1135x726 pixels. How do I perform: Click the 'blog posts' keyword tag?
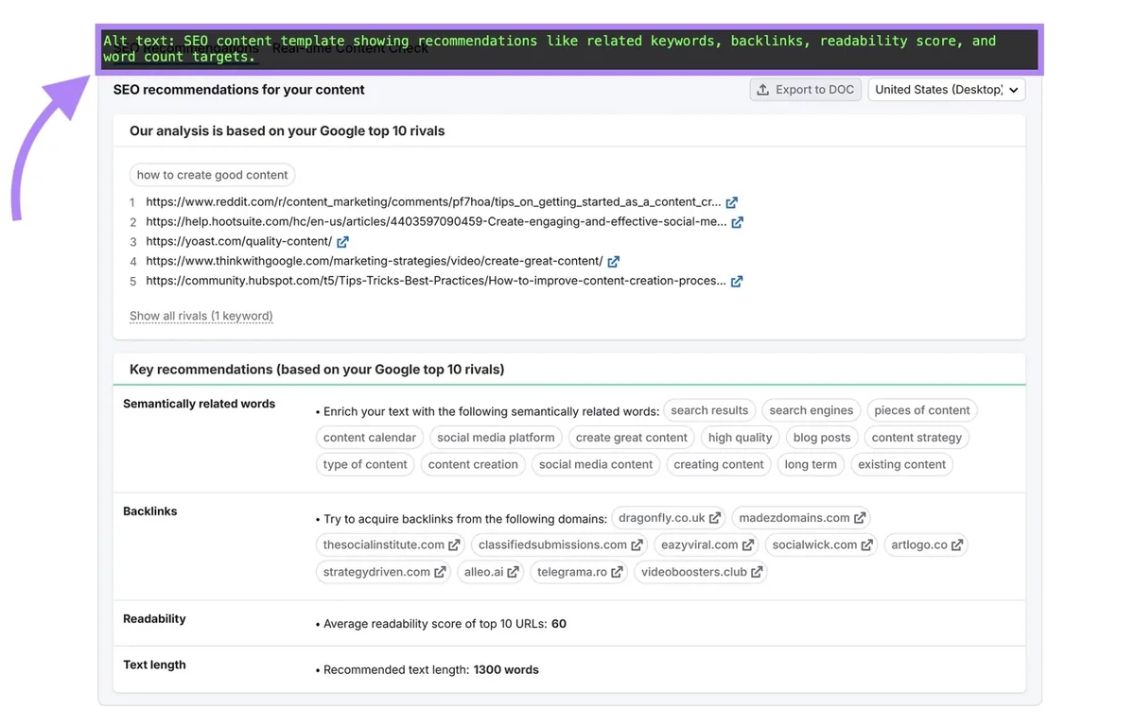coord(822,438)
